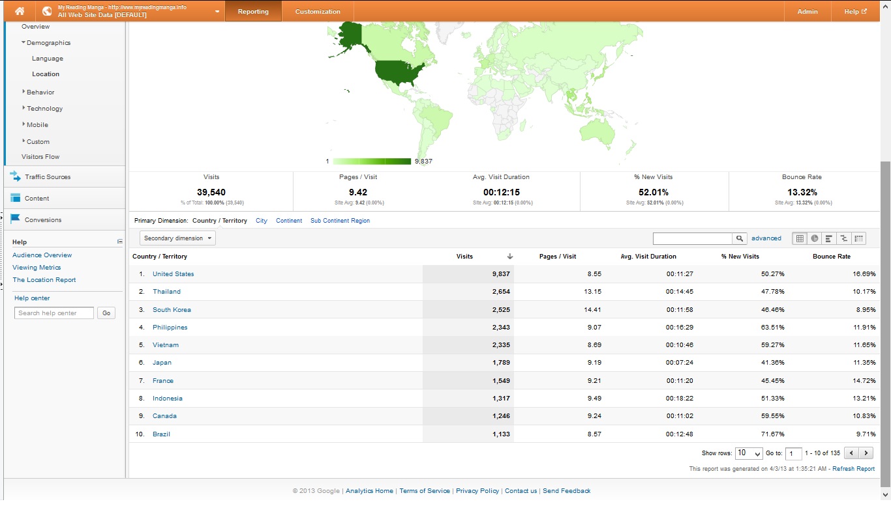Go to next page arrow of results
Image resolution: width=891 pixels, height=506 pixels.
coord(866,453)
